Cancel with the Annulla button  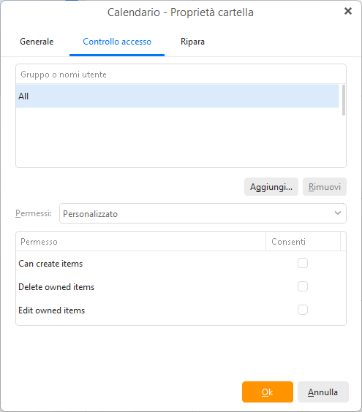pyautogui.click(x=323, y=392)
